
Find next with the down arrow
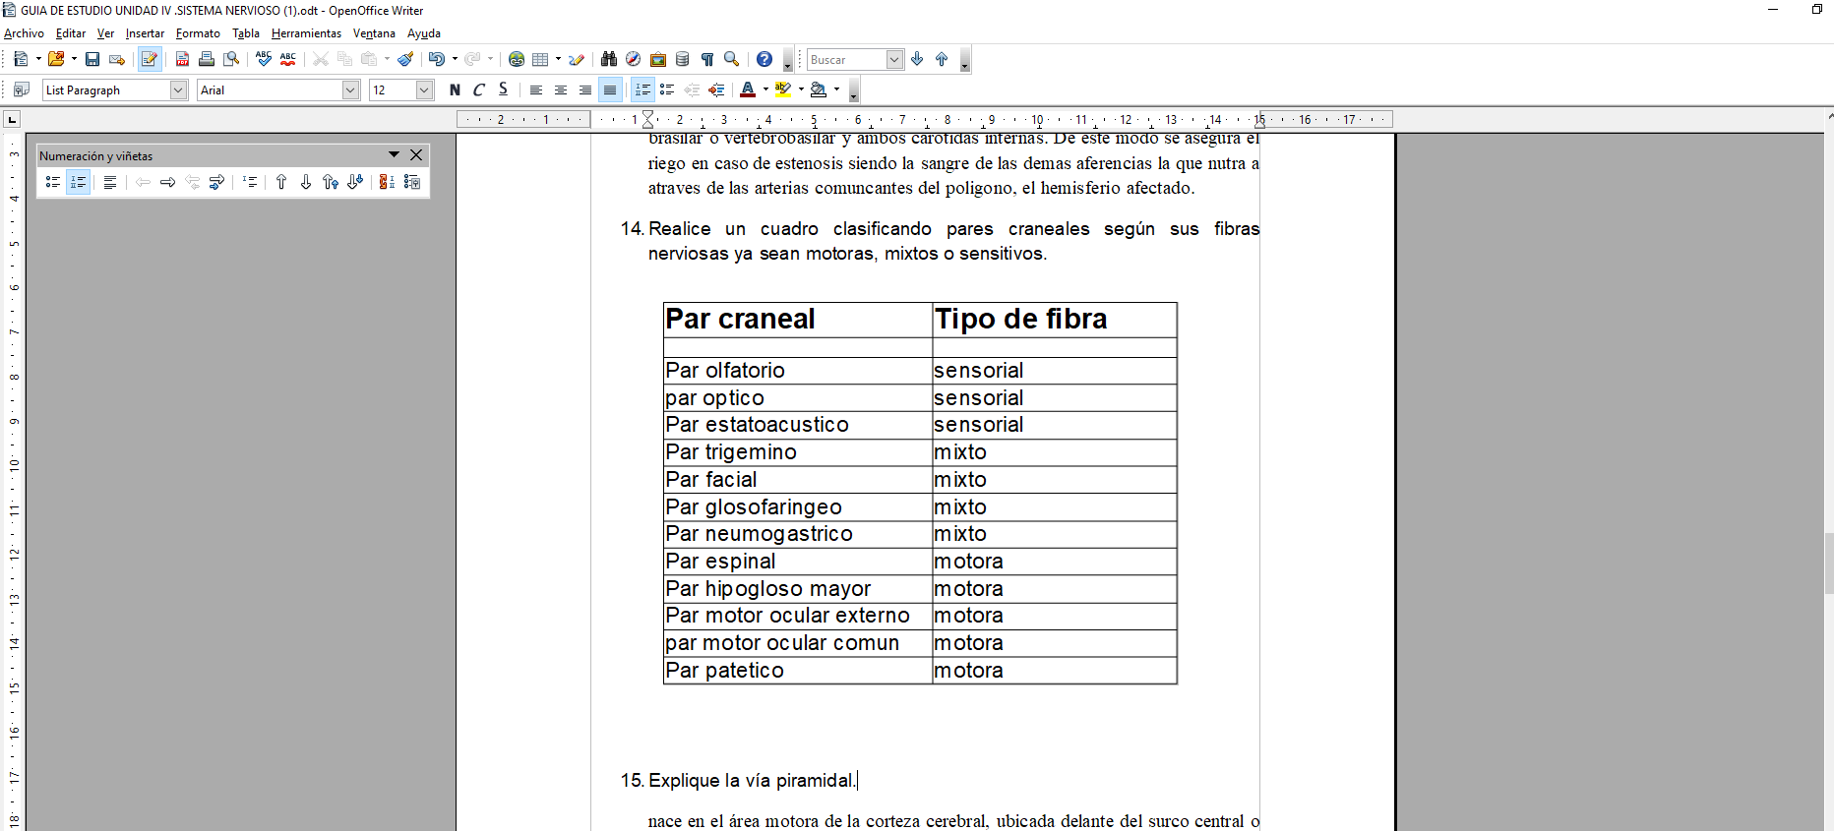click(x=918, y=60)
